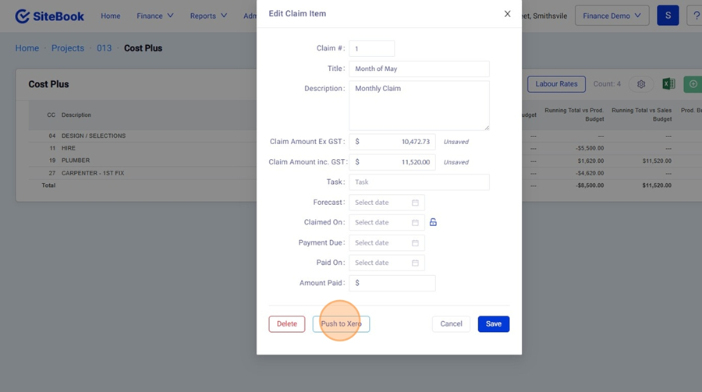Close the Edit Claim Item dialog
This screenshot has width=702, height=392.
point(507,14)
